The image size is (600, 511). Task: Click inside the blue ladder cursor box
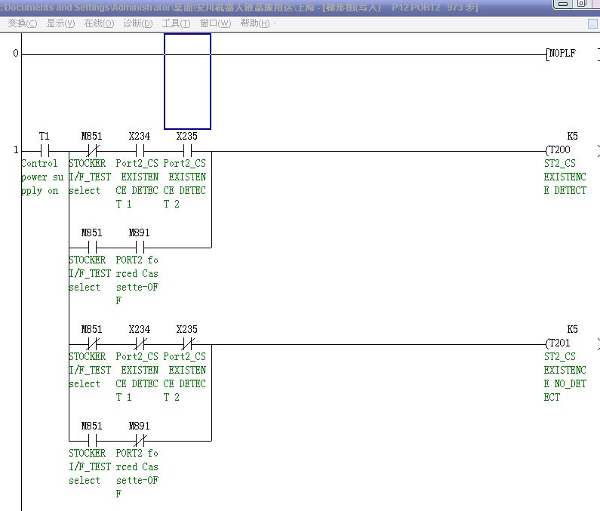[x=187, y=82]
